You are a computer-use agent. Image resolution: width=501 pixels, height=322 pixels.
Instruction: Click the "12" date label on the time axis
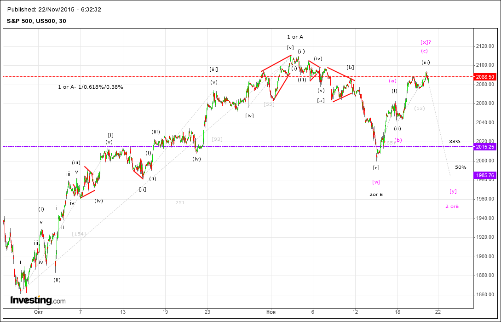click(x=355, y=312)
